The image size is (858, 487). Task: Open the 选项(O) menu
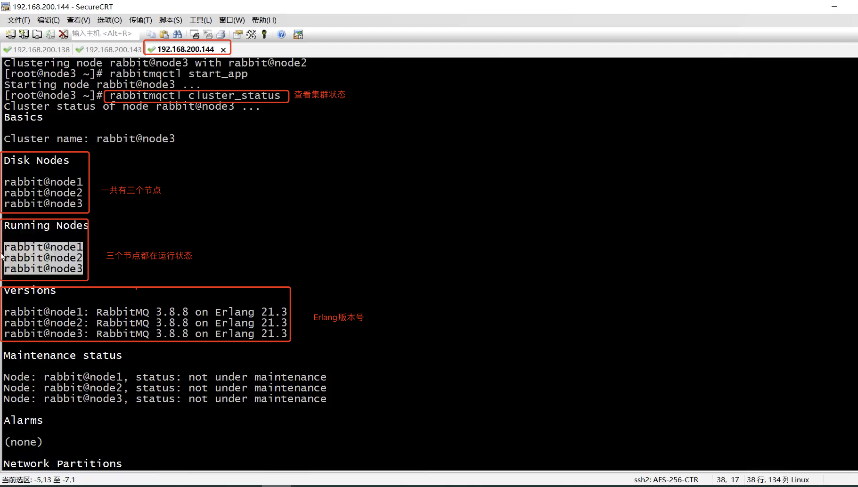[x=109, y=20]
